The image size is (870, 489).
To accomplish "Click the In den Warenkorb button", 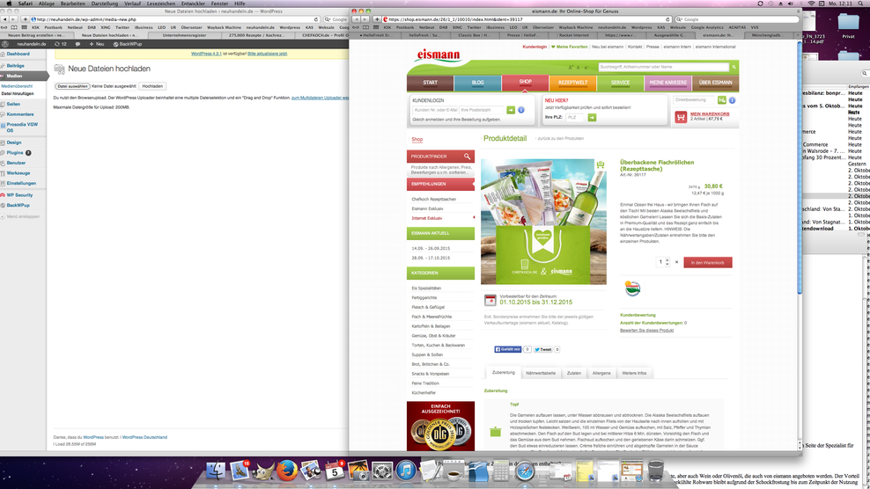I will [x=707, y=262].
